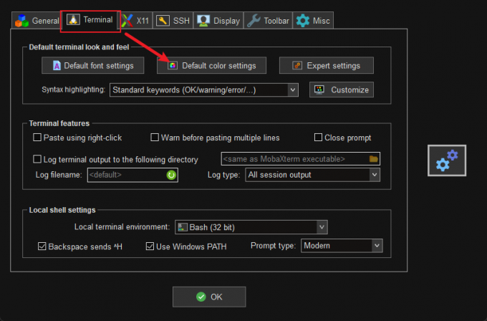Click green checkmark icon on OK
The width and height of the screenshot is (487, 321).
(201, 297)
